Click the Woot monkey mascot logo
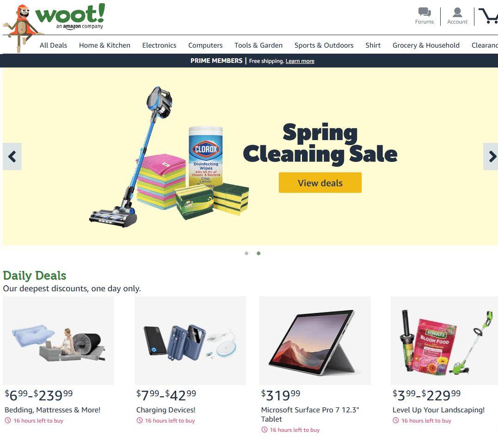Viewport: 498px width, 448px height. [x=20, y=28]
